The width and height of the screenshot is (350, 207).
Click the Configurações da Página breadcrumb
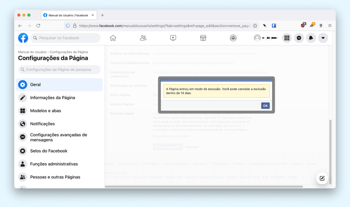click(x=69, y=52)
